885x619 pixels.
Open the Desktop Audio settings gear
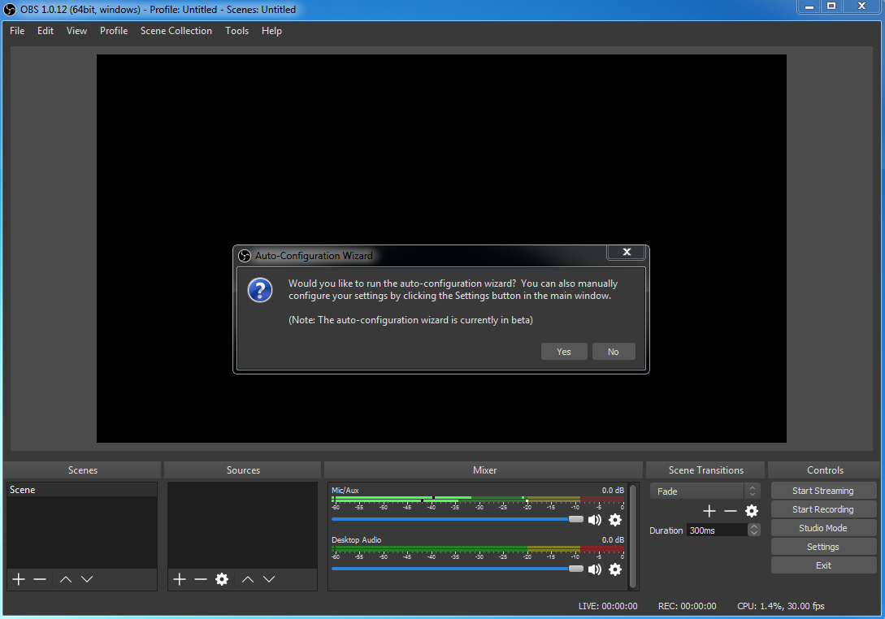coord(615,569)
